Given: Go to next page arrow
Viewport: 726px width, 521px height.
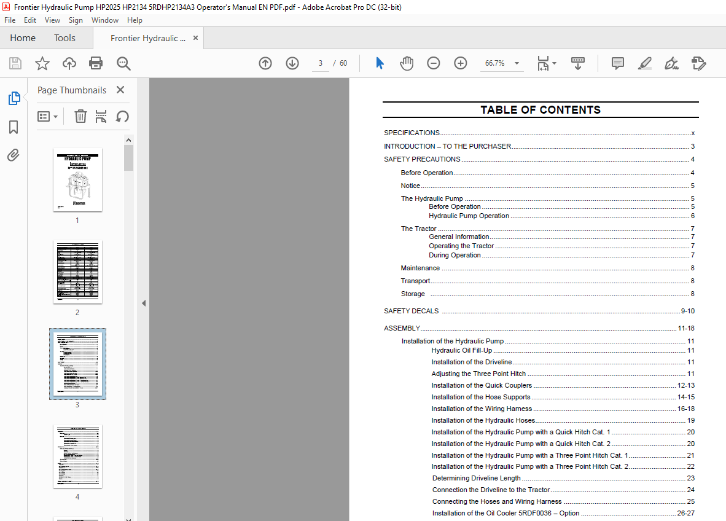Looking at the screenshot, I should (x=292, y=63).
